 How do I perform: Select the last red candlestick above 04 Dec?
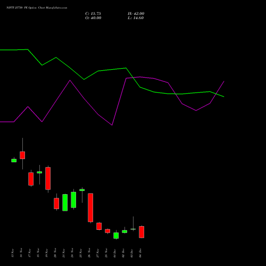[x=142, y=232]
